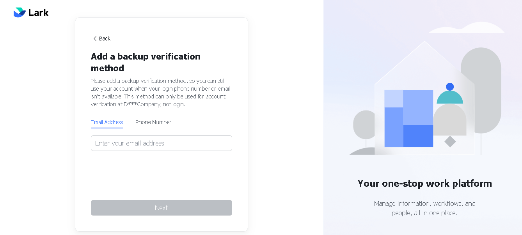Focus the email address input field
This screenshot has width=522, height=235.
click(x=162, y=143)
